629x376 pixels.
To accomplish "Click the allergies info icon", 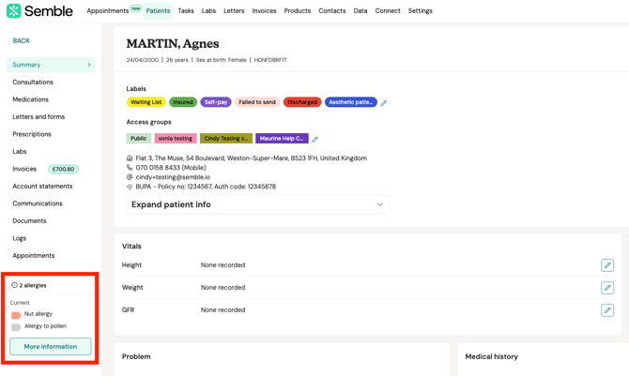I will (14, 285).
